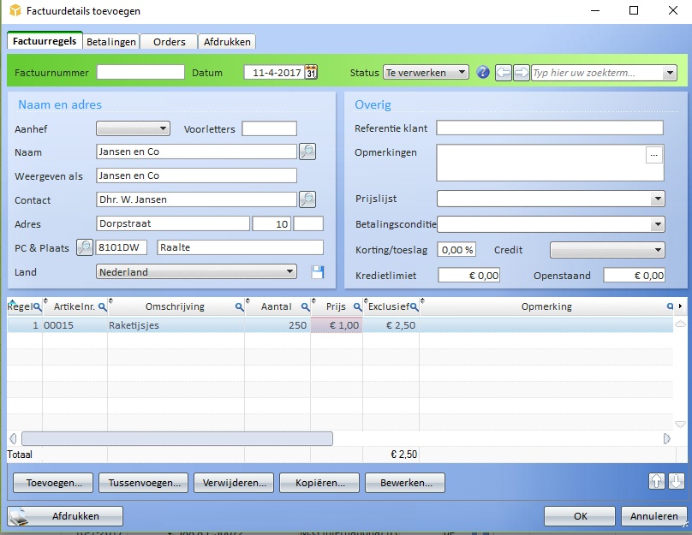The width and height of the screenshot is (692, 535).
Task: Confirm the invoice with OK
Action: [x=580, y=516]
